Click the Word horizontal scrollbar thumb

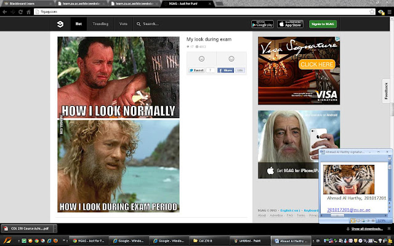(337, 216)
